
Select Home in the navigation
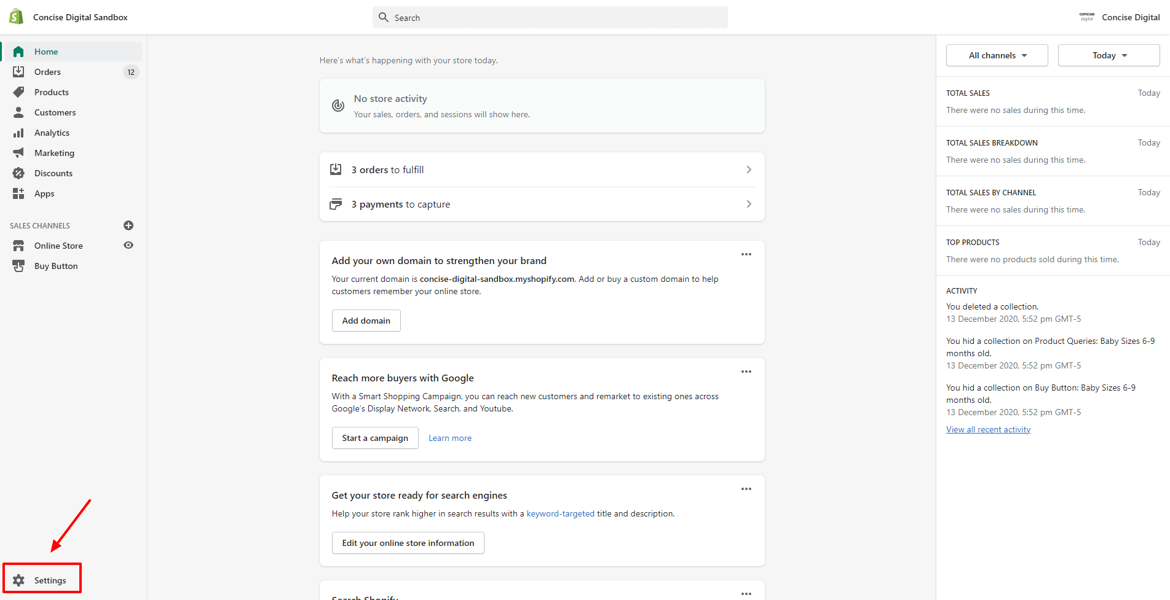(x=46, y=52)
